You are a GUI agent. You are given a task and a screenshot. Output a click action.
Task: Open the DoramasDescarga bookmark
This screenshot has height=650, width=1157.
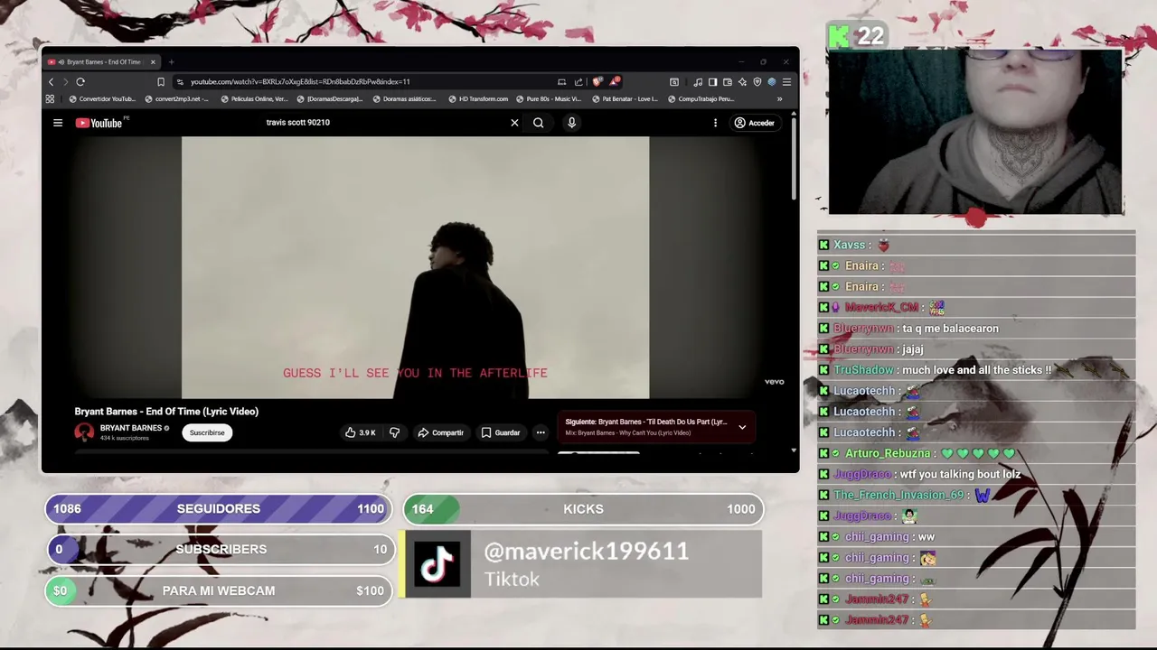pyautogui.click(x=330, y=99)
